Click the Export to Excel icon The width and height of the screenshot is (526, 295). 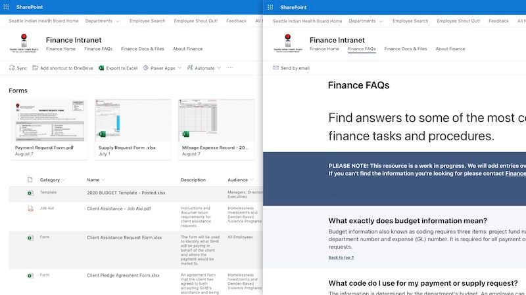point(101,68)
